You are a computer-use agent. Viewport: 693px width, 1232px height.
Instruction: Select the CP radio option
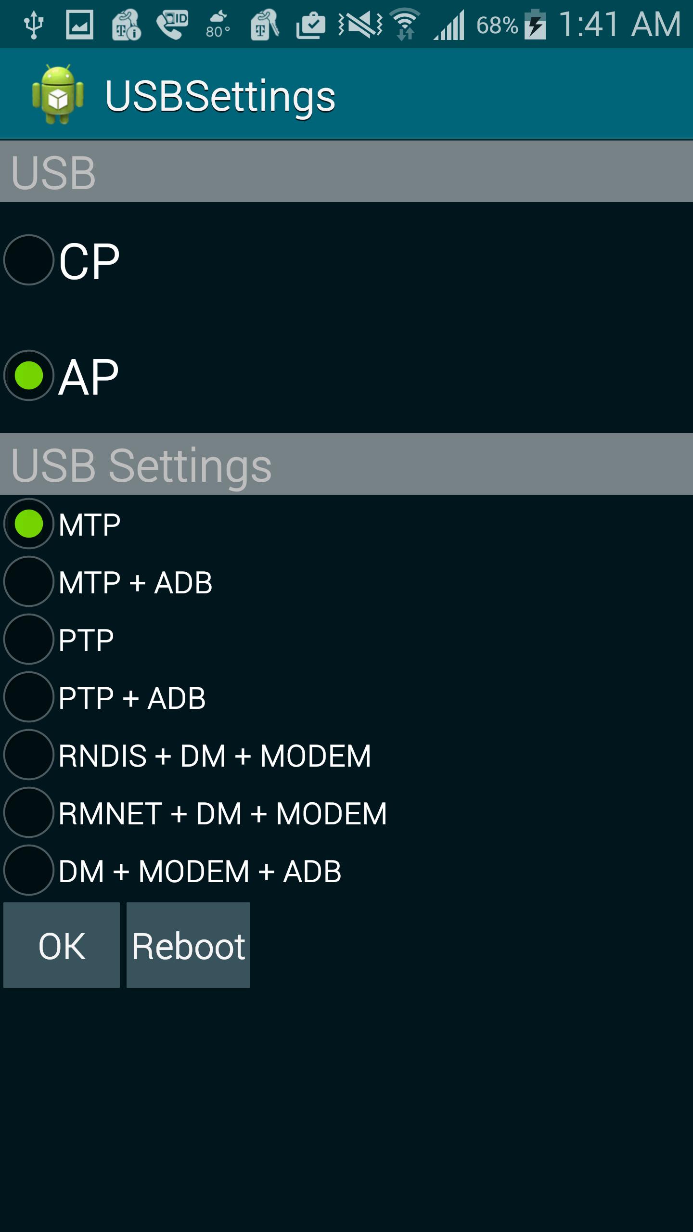click(x=62, y=260)
